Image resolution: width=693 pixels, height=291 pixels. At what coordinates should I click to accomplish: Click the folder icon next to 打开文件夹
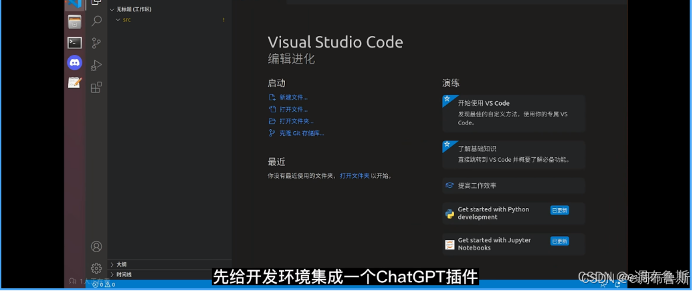[x=272, y=121]
